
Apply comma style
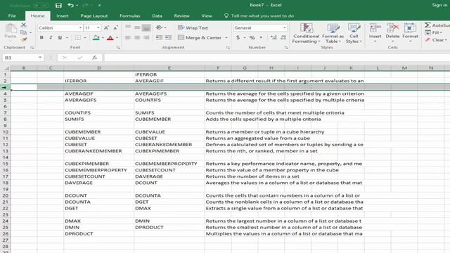coord(261,37)
